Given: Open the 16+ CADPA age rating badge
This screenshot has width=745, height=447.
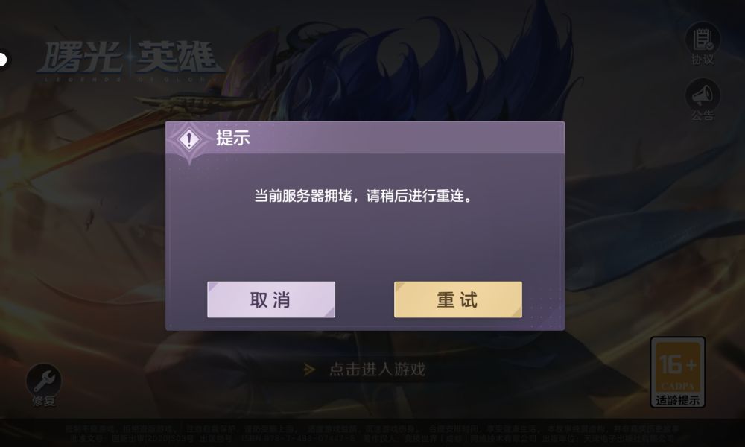Looking at the screenshot, I should (x=677, y=372).
